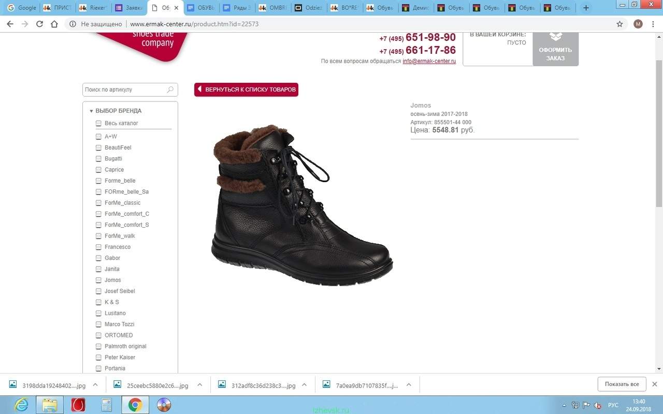This screenshot has width=663, height=414.
Task: Open the Chrome profile avatar M
Action: click(x=638, y=24)
